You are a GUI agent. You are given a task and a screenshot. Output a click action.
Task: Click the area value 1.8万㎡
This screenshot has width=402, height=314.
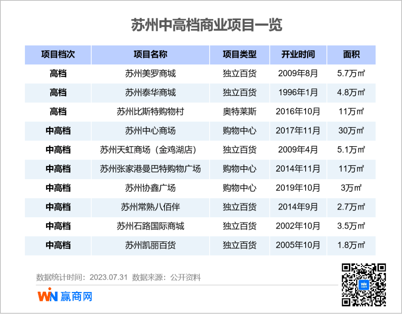click(x=351, y=245)
